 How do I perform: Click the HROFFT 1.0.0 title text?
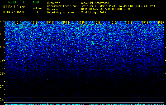coord(21,2)
